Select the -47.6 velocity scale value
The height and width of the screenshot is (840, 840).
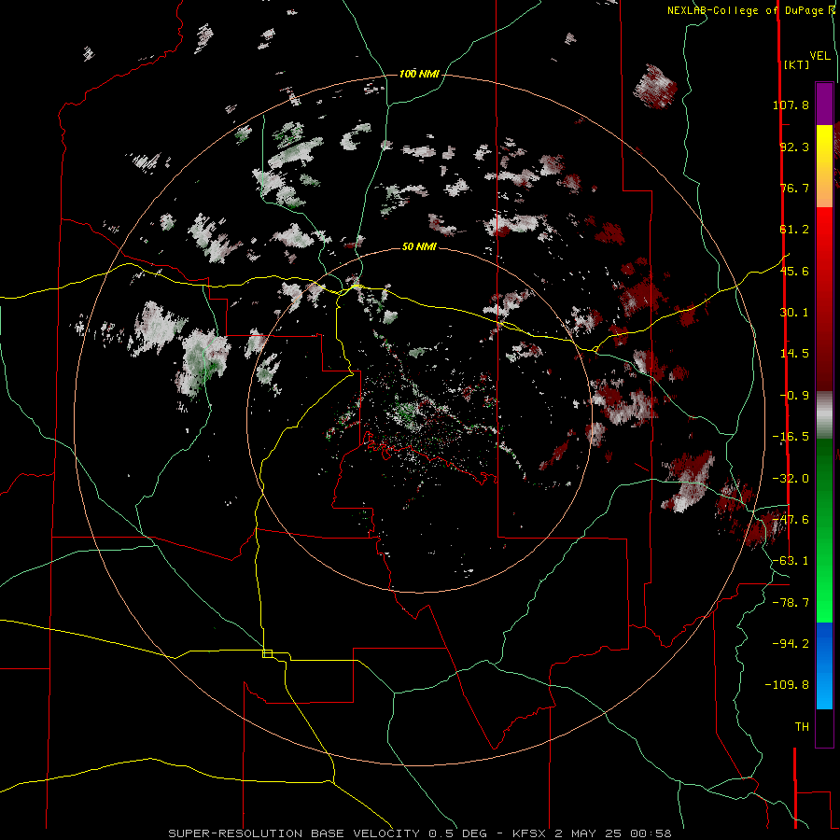[791, 520]
